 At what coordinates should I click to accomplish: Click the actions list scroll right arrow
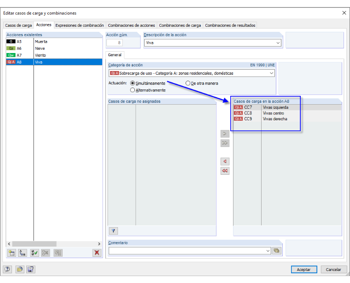coord(99,244)
